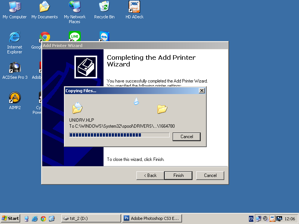This screenshot has height=224, width=299.
Task: Click network connection tray icon
Action: point(259,218)
